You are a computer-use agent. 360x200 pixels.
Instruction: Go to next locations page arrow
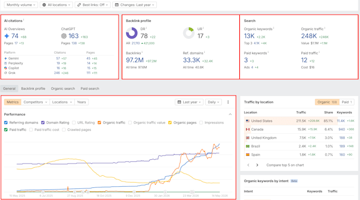tap(257, 165)
